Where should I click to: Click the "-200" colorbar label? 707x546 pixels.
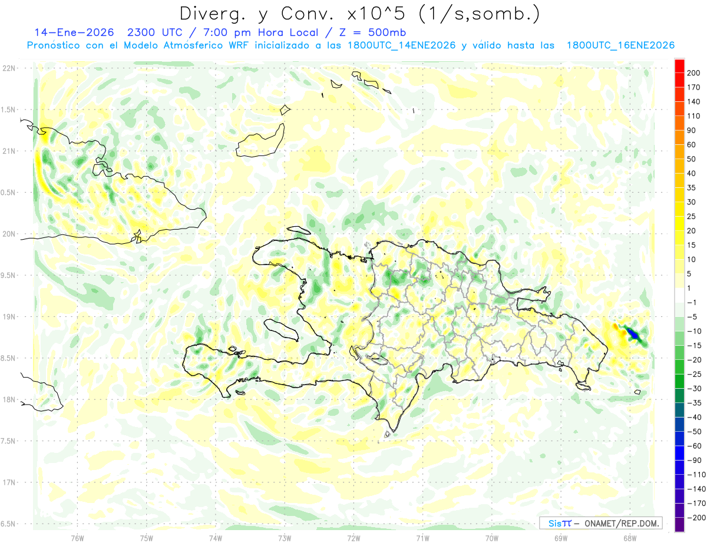tap(696, 518)
